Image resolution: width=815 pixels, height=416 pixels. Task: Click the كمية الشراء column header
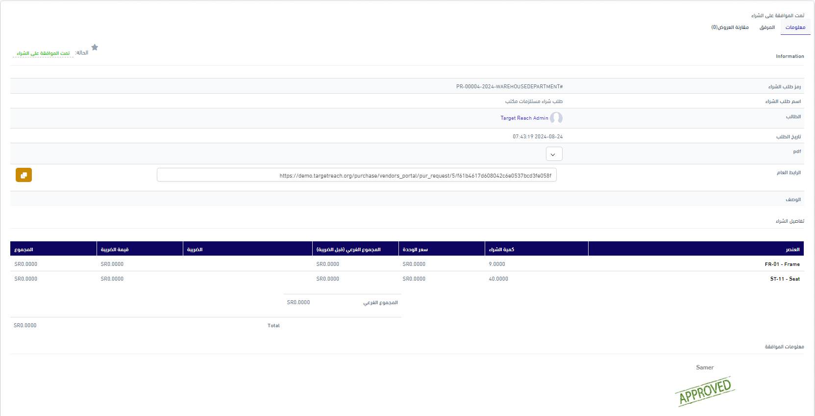click(501, 250)
